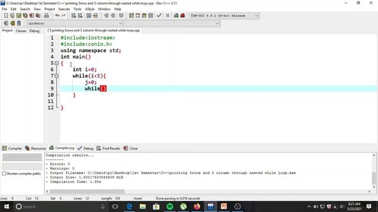Open Find with magnifier toolbar icon
The height and width of the screenshot is (212, 378).
click(x=73, y=16)
